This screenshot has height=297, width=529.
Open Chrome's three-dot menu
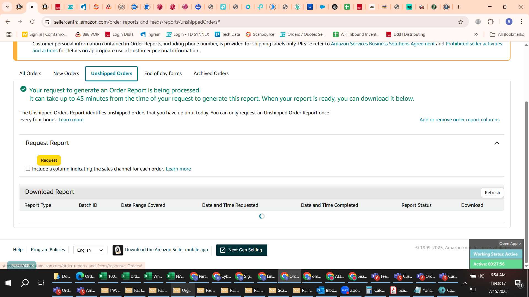(x=521, y=22)
